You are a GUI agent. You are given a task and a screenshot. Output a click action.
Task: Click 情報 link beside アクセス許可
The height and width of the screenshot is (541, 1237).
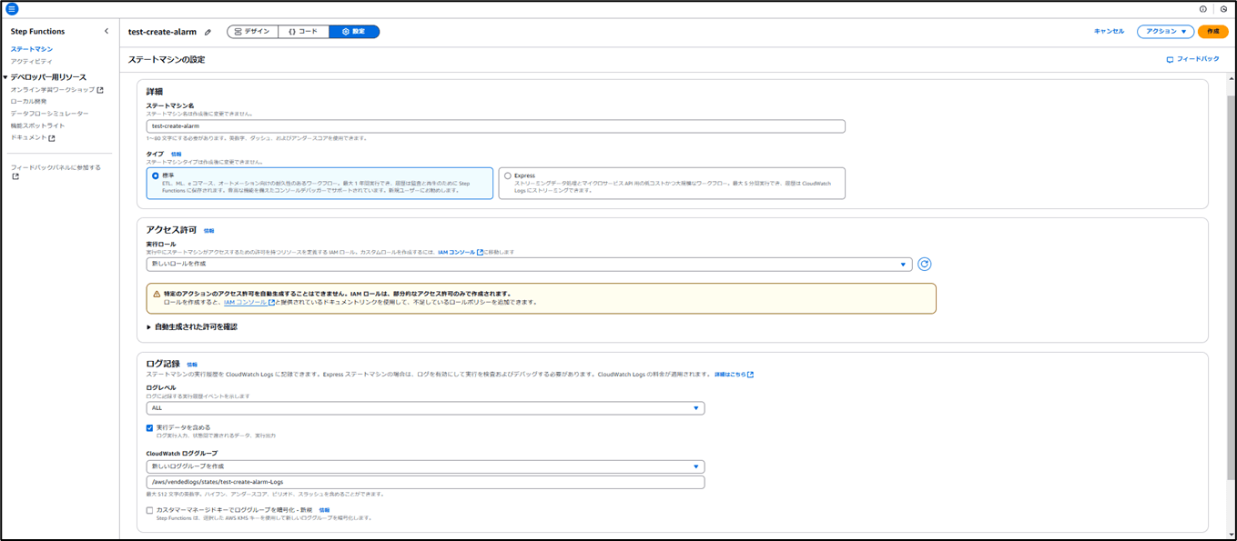[209, 231]
